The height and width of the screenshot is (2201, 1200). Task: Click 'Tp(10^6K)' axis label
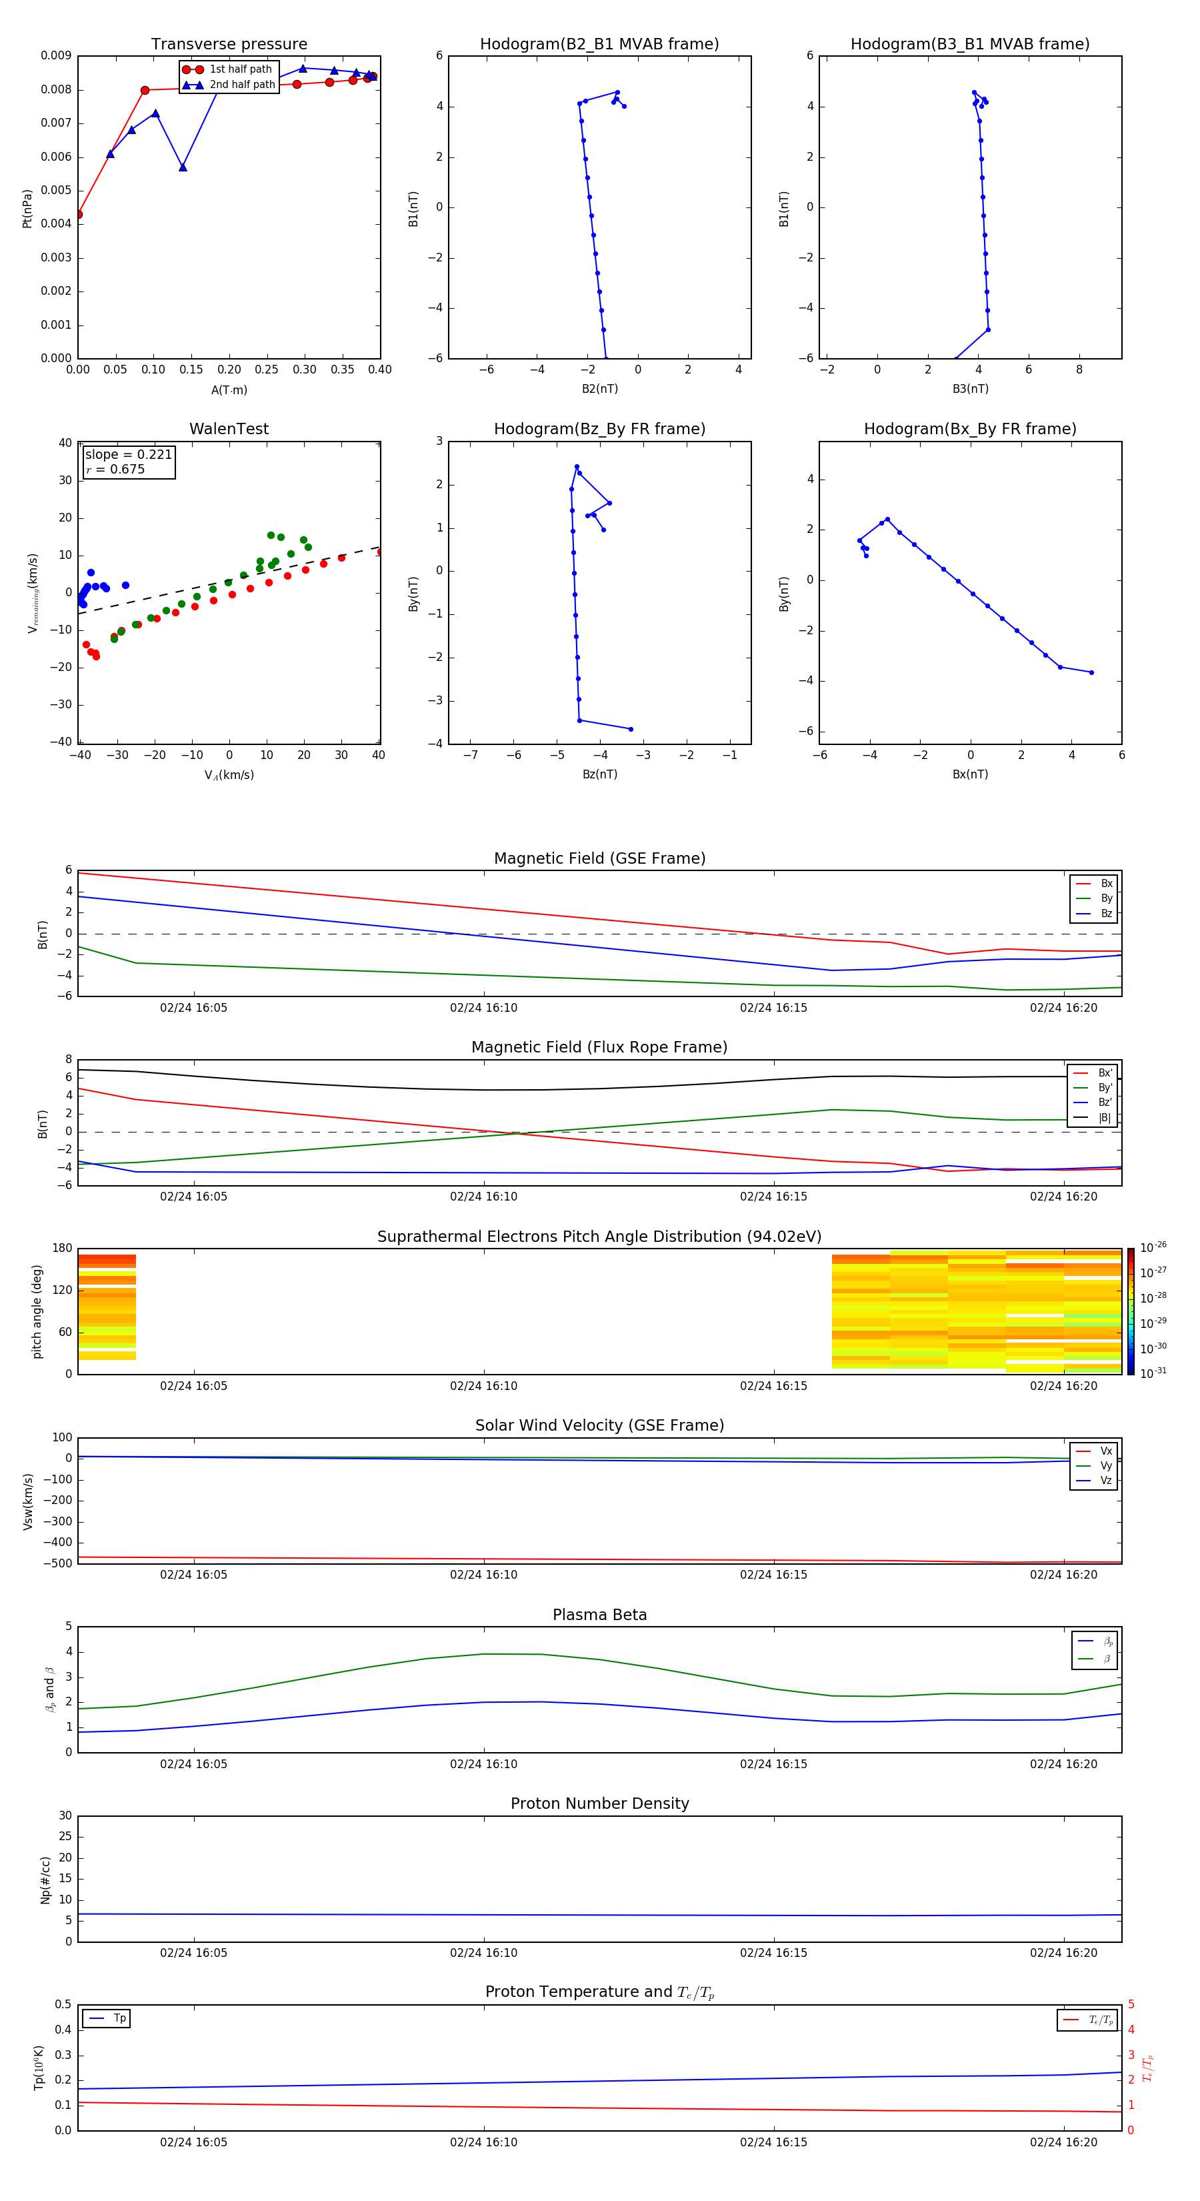pyautogui.click(x=39, y=2068)
